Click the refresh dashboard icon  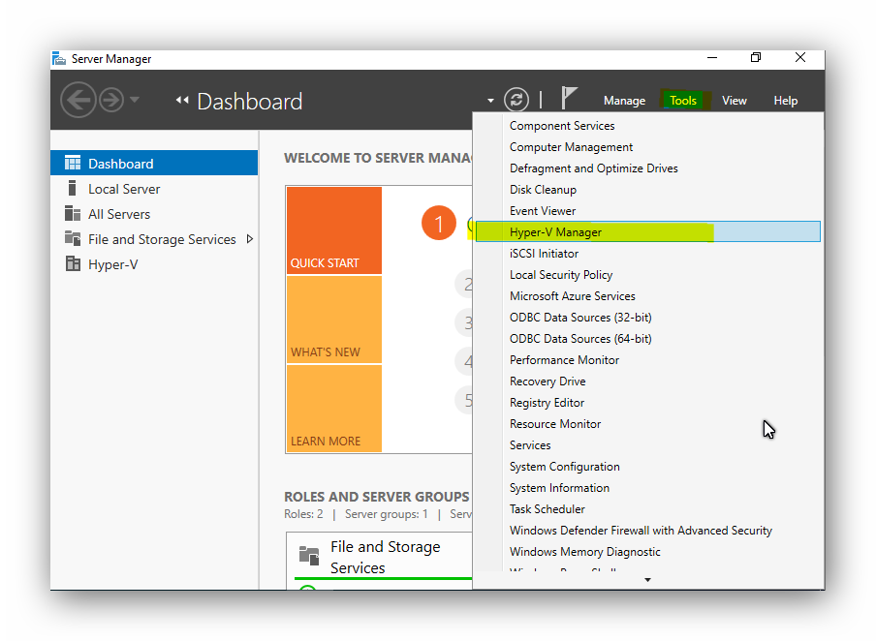click(516, 100)
